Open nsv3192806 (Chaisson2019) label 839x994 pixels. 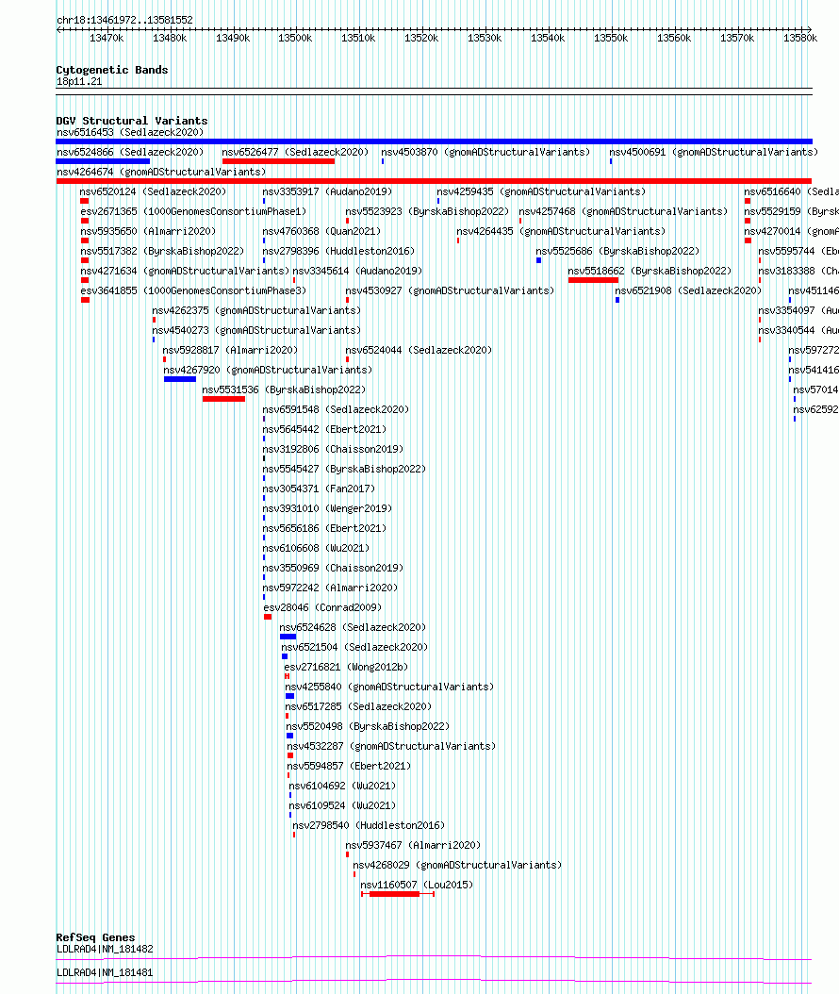coord(334,449)
